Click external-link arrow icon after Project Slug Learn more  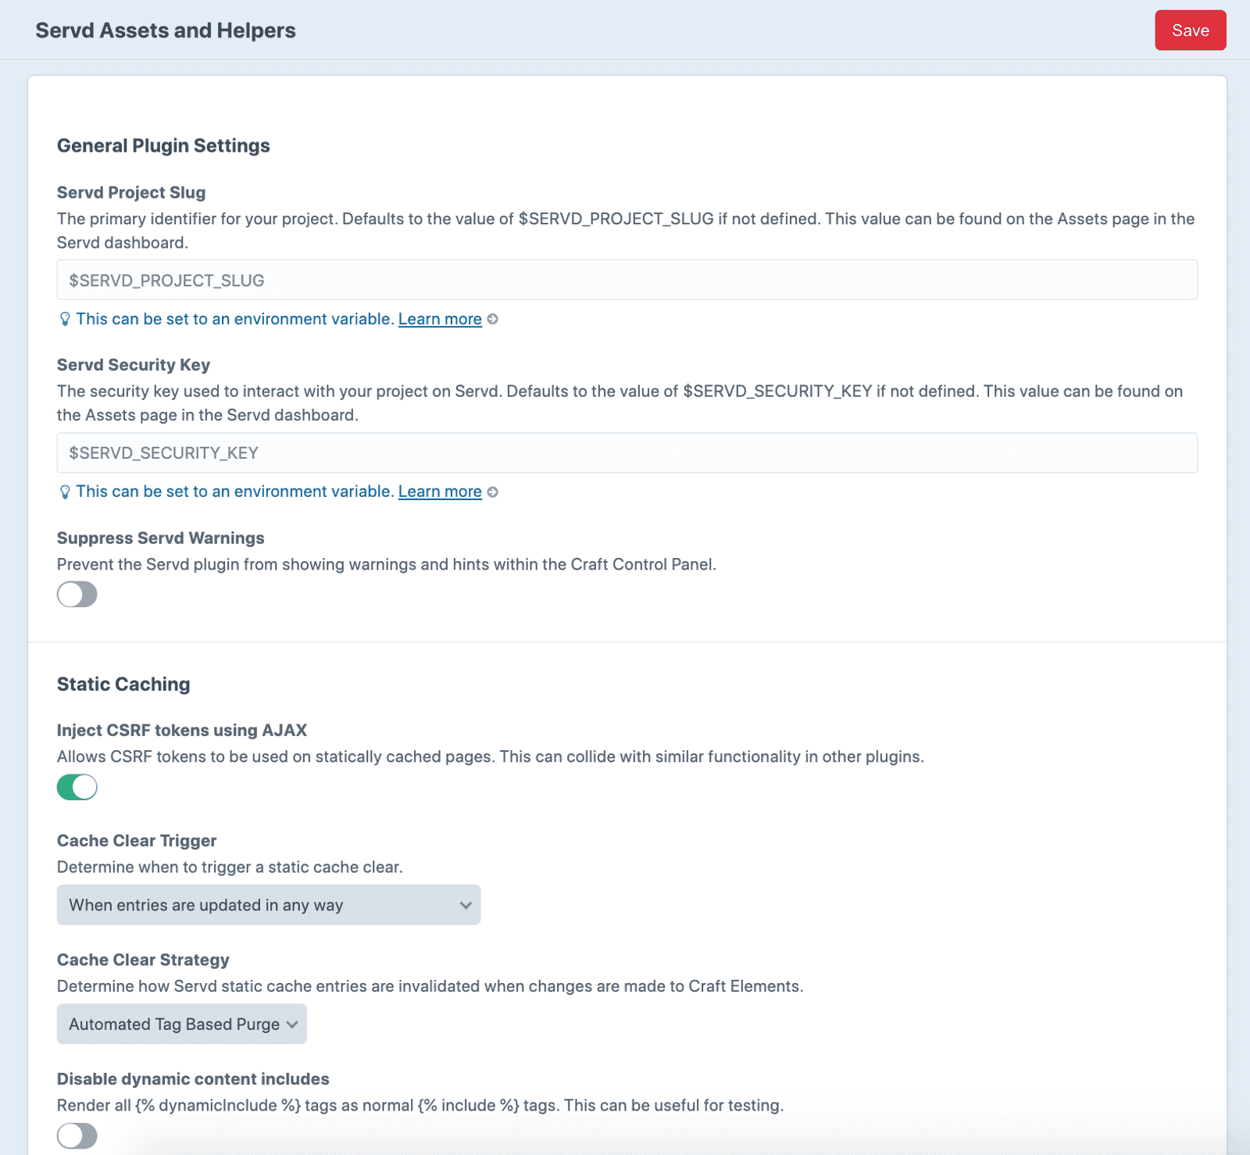[493, 319]
